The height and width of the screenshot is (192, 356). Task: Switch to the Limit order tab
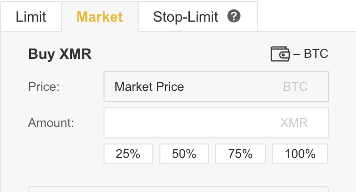(31, 17)
